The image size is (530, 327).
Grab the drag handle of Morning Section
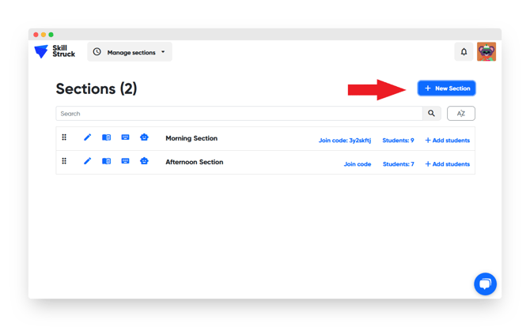coord(64,137)
